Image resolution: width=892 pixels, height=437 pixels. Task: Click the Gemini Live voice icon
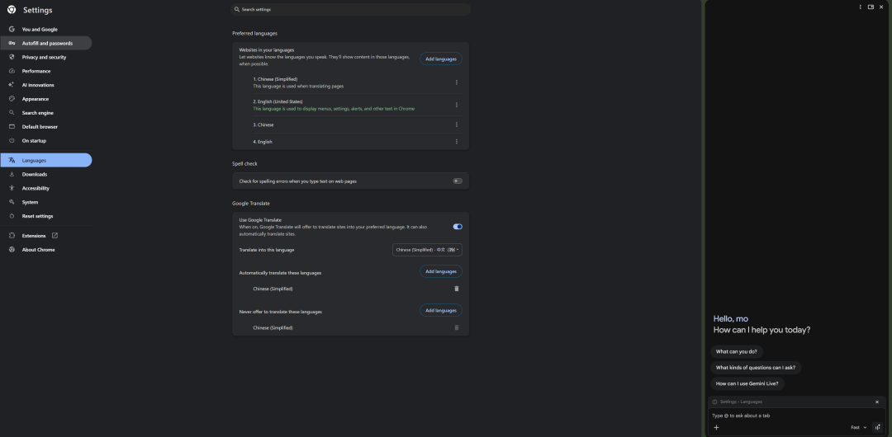point(877,427)
